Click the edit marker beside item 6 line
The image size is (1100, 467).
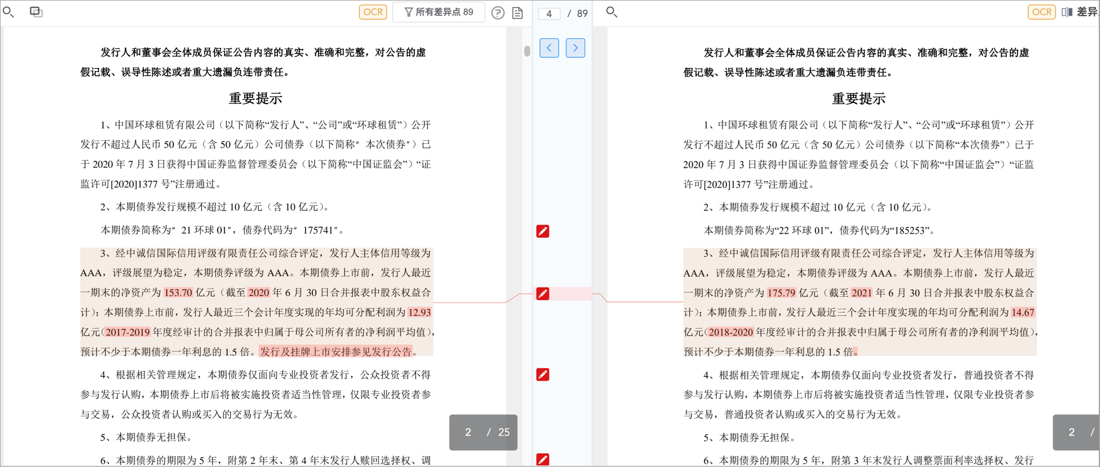(x=543, y=460)
